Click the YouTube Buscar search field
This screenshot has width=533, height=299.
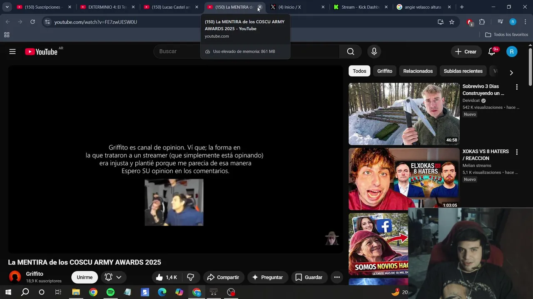247,51
